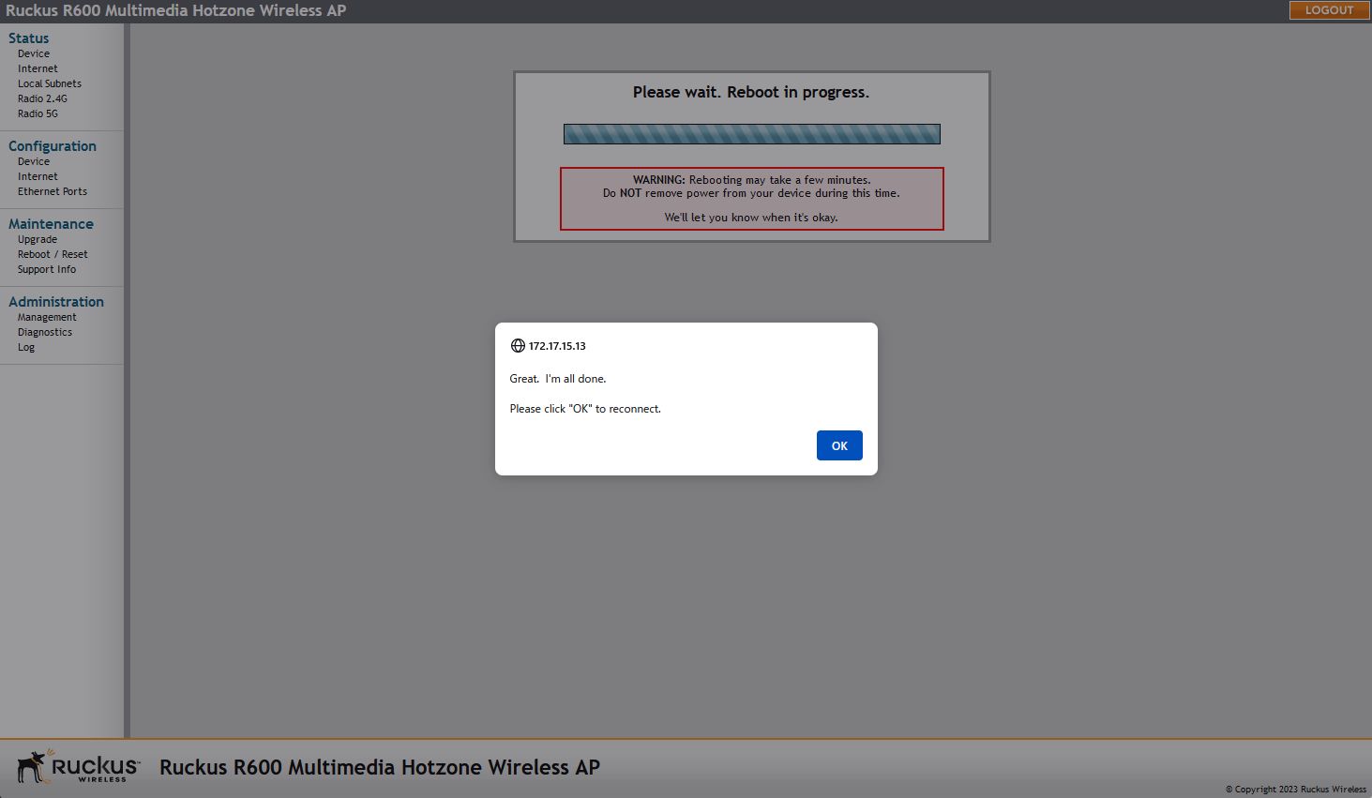
Task: Open Configuration Device settings
Action: (34, 161)
